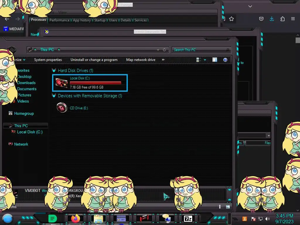Open Videos in the navigation pane
The height and width of the screenshot is (225, 300).
pos(23,101)
